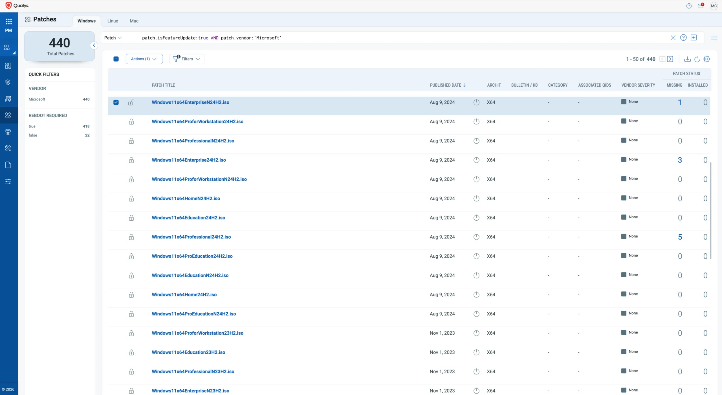Click reboot icon for Windows11x64Enterprise24H2.iso row
The width and height of the screenshot is (722, 395).
[x=476, y=160]
